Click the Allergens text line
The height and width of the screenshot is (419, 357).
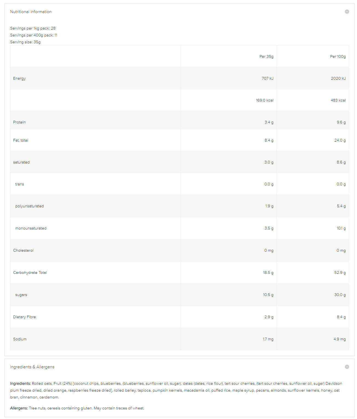(77, 408)
